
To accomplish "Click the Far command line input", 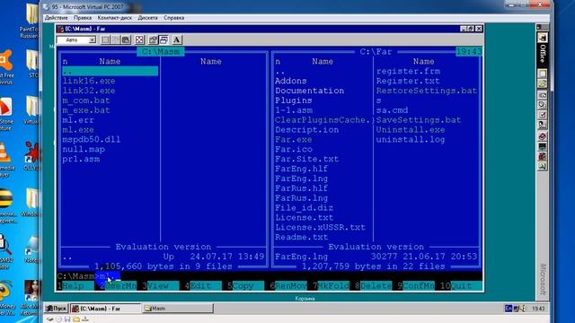I will (x=270, y=276).
